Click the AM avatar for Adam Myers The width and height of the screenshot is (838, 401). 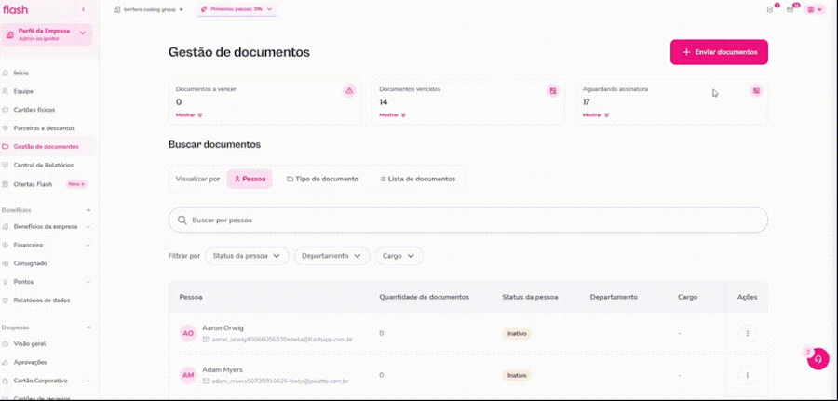coord(188,375)
